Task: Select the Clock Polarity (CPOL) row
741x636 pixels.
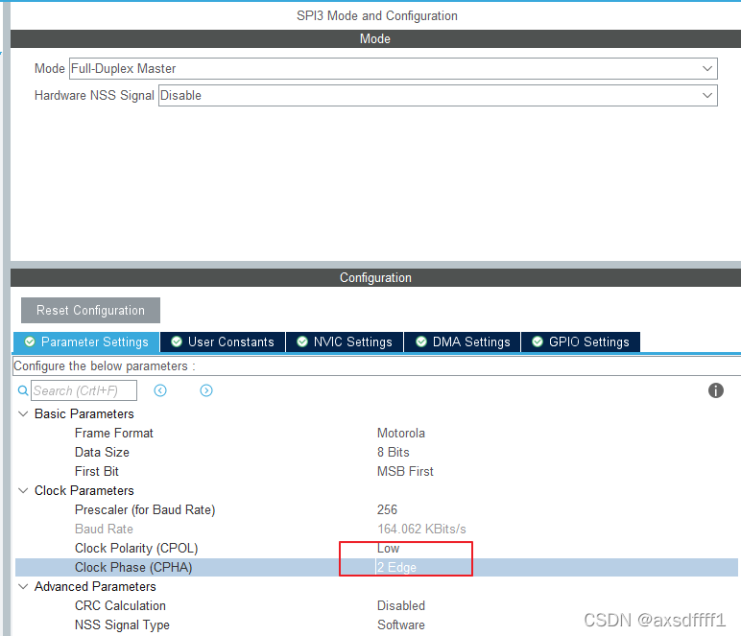Action: click(376, 548)
